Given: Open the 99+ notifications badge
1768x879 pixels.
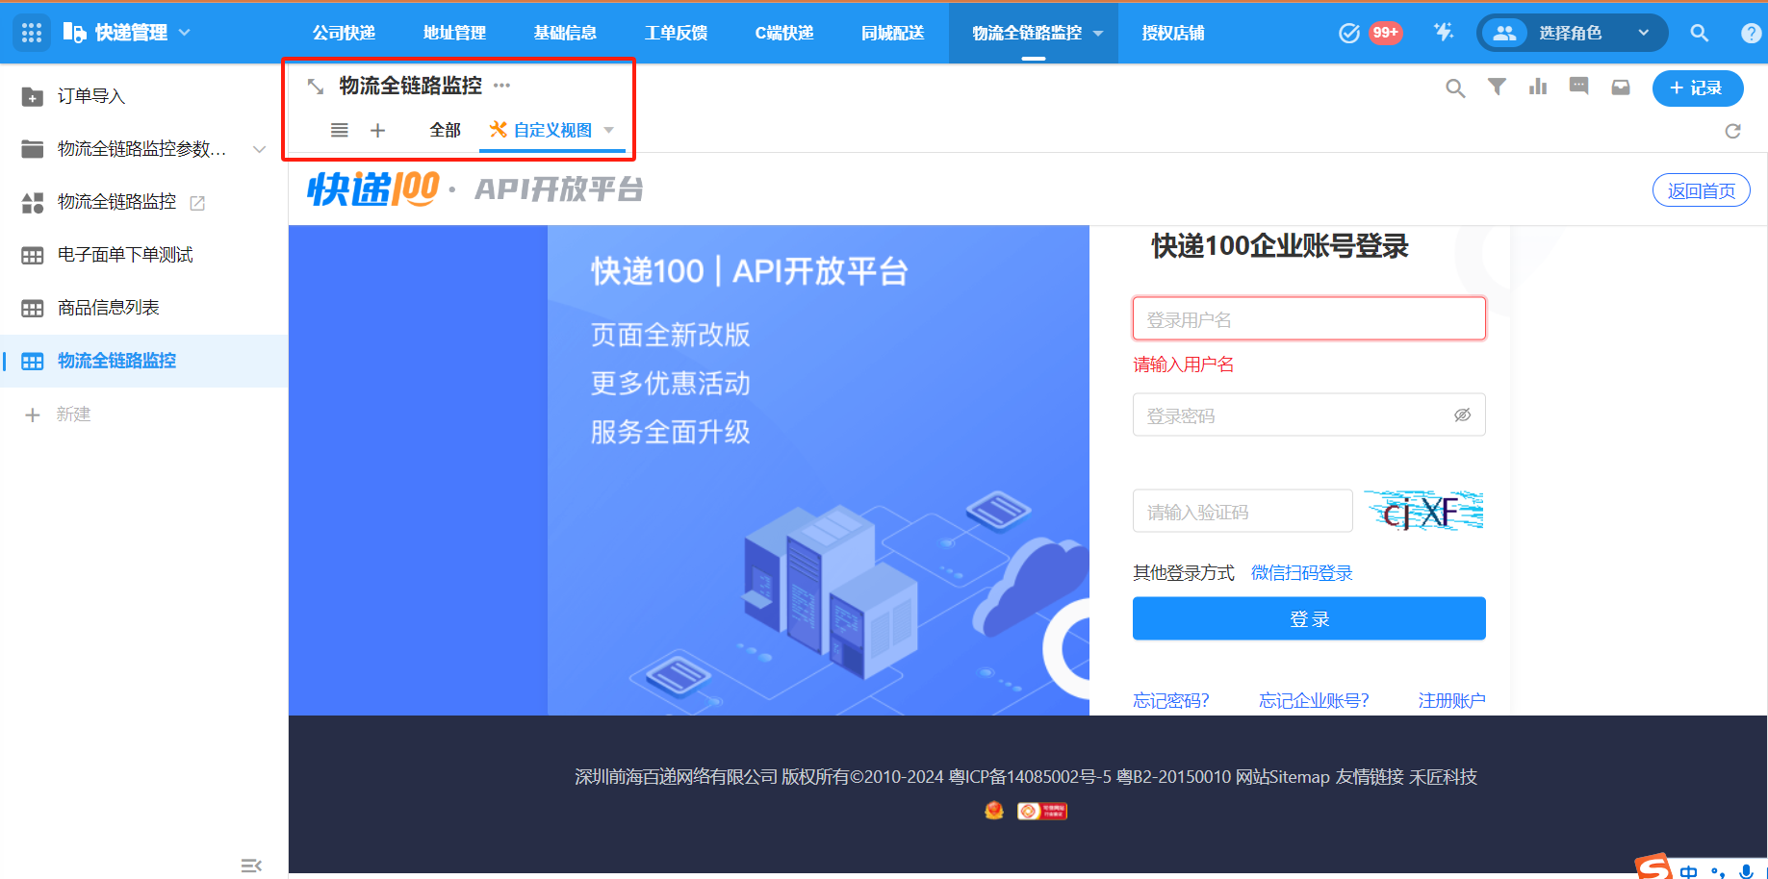Looking at the screenshot, I should coord(1386,33).
